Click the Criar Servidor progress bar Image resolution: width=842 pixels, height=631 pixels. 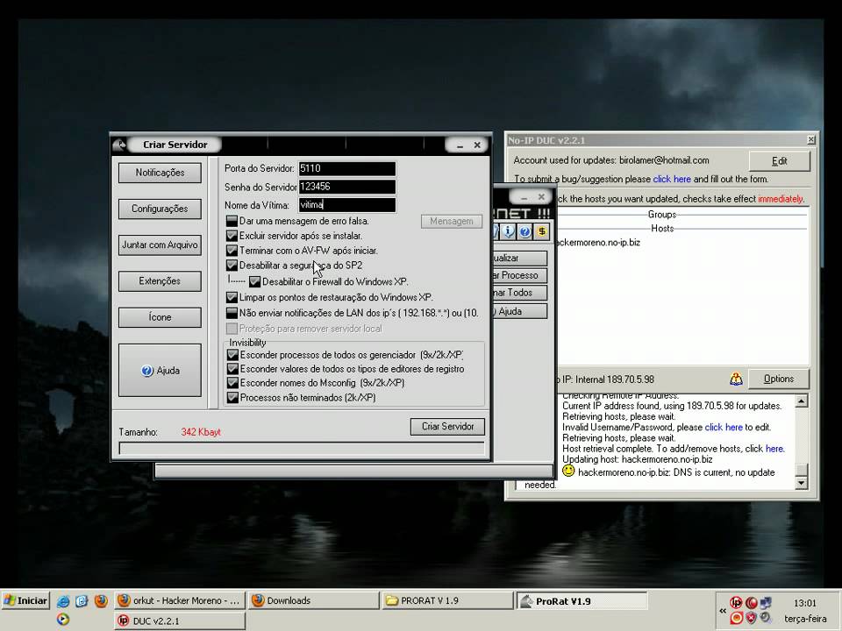tap(302, 449)
